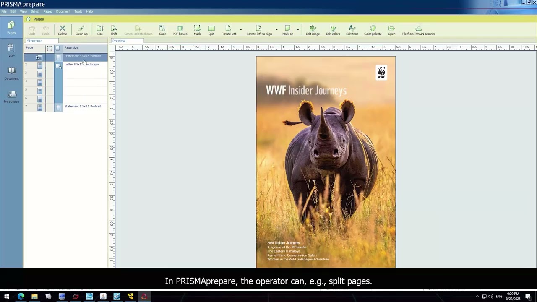This screenshot has height=302, width=537.
Task: Open the Tools menu
Action: (78, 11)
